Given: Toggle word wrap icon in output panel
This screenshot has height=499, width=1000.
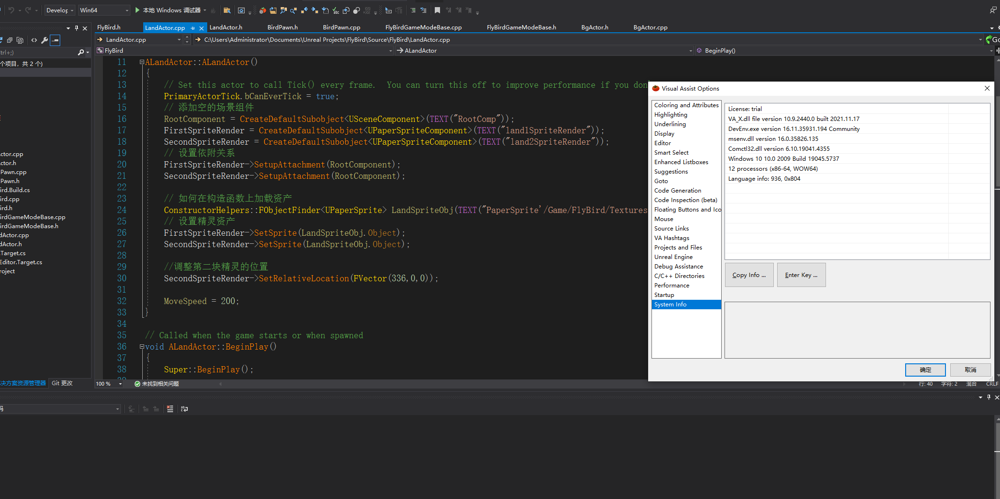Looking at the screenshot, I should (x=184, y=409).
